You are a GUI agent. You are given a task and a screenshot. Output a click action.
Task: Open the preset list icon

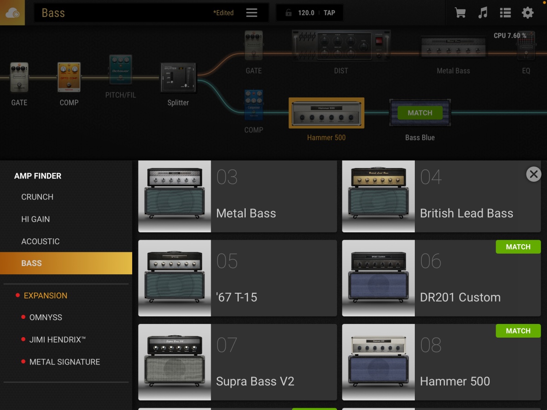click(505, 13)
